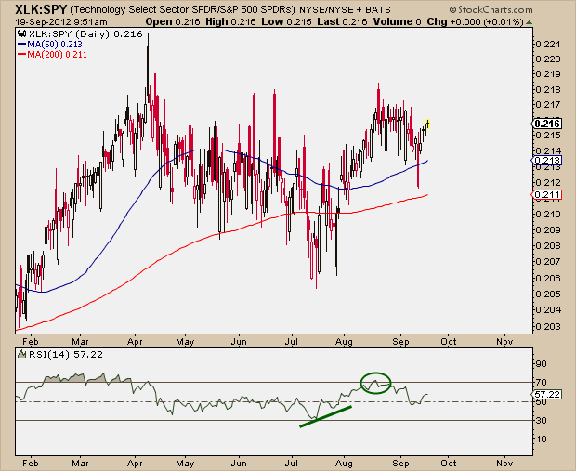This screenshot has height=471, width=576.
Task: Click the candlestick icon beside XLK:SPY (Daily)
Action: (x=22, y=34)
